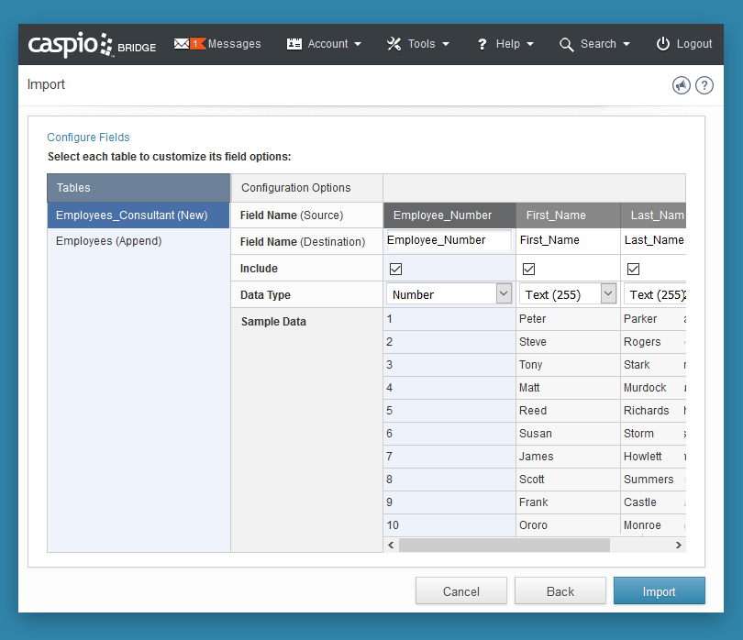This screenshot has width=743, height=640.
Task: Click the Caspio Bridge logo
Action: [x=92, y=45]
